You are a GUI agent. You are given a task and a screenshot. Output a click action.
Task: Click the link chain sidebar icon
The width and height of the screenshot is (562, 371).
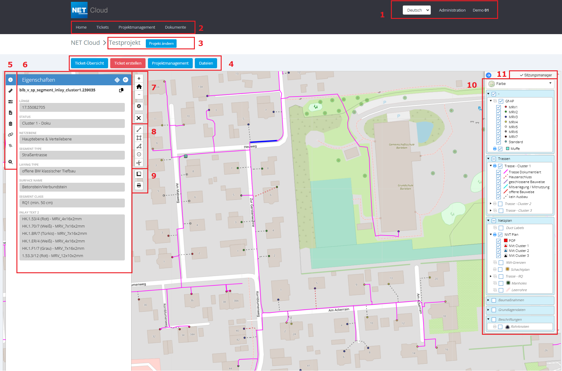click(10, 134)
